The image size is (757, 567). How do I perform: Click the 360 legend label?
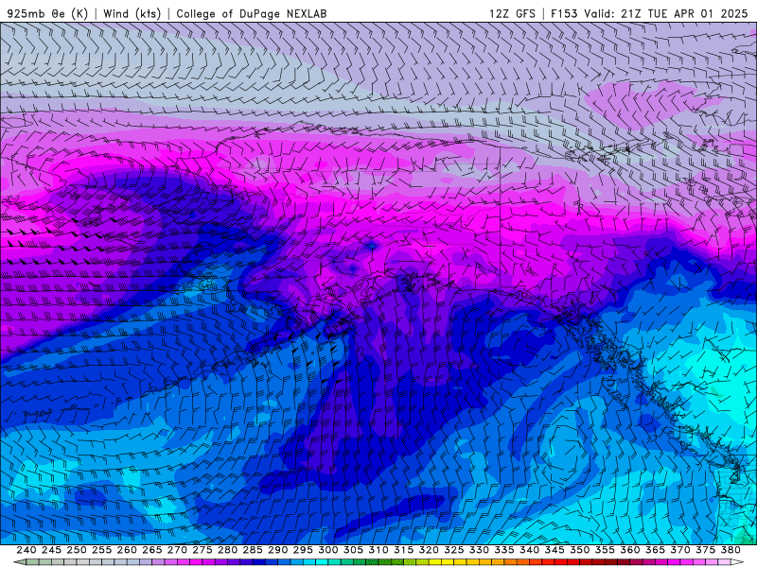click(630, 550)
